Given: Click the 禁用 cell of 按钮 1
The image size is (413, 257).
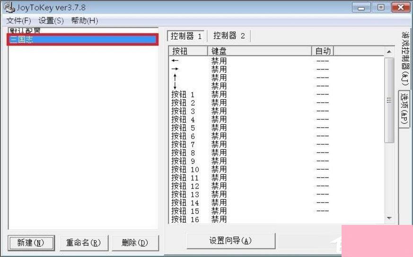Looking at the screenshot, I should click(219, 94).
